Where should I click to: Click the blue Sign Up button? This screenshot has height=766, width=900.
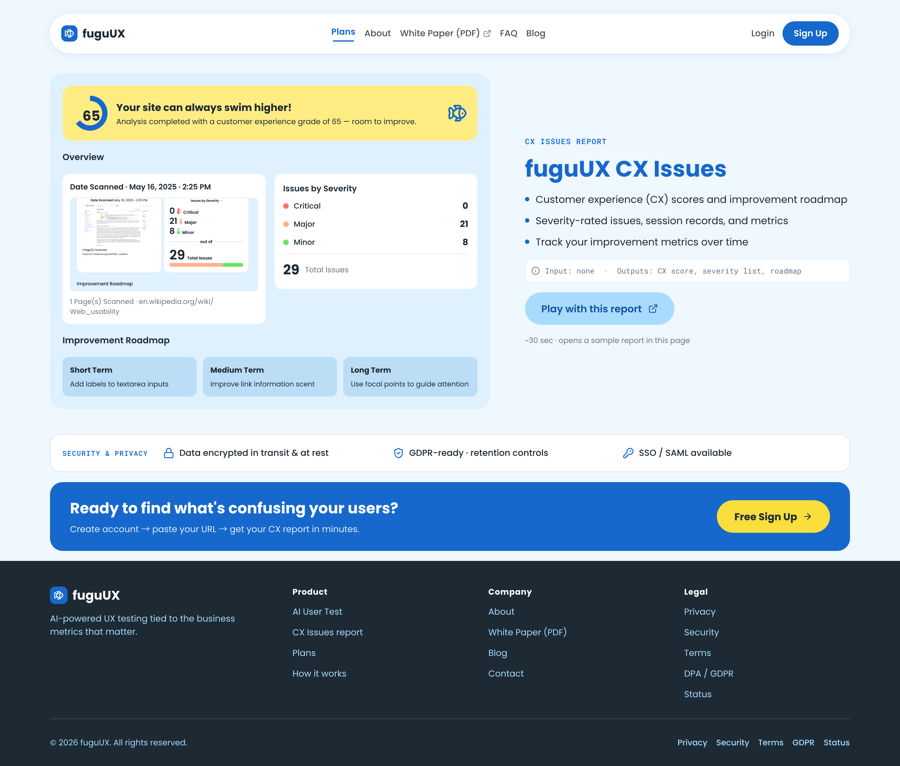[x=810, y=33]
